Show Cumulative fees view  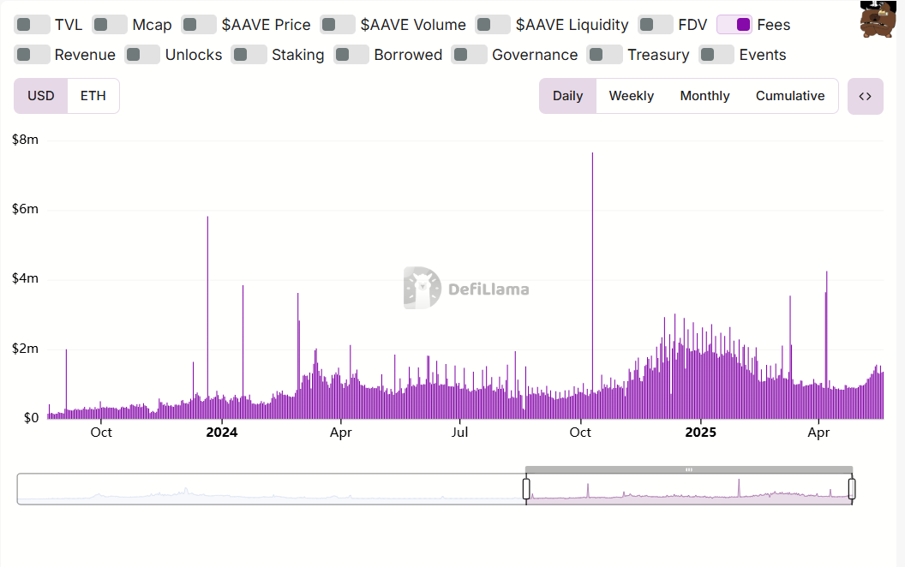790,96
